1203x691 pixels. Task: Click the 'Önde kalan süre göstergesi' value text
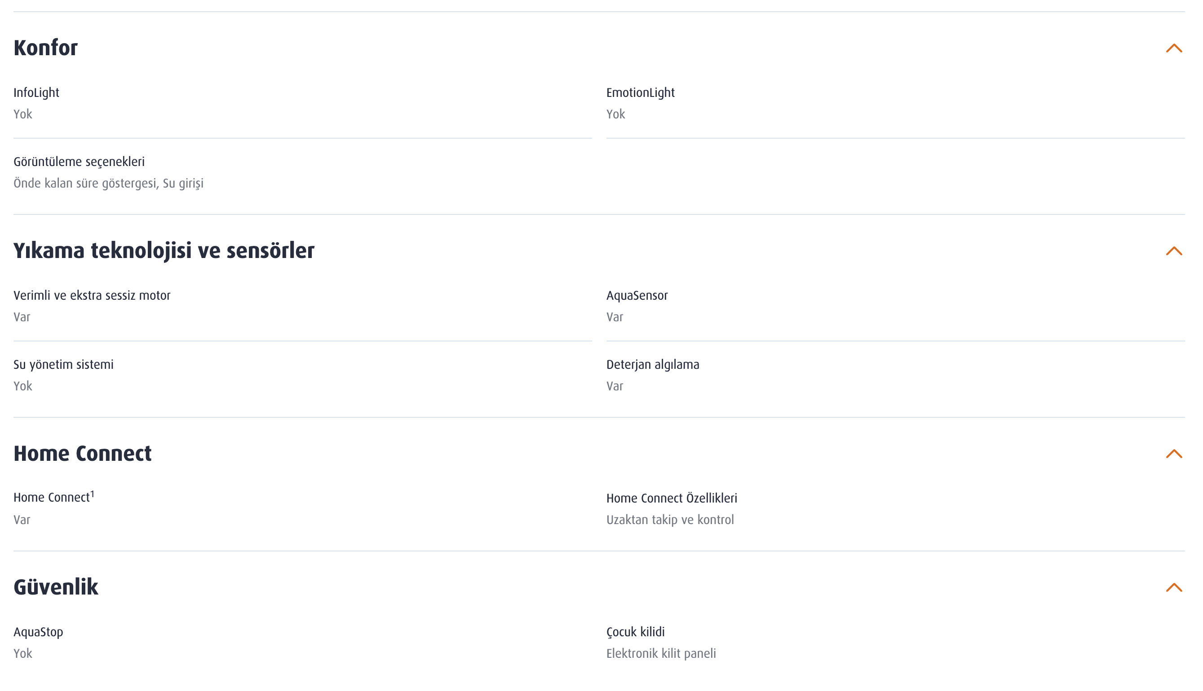tap(86, 183)
